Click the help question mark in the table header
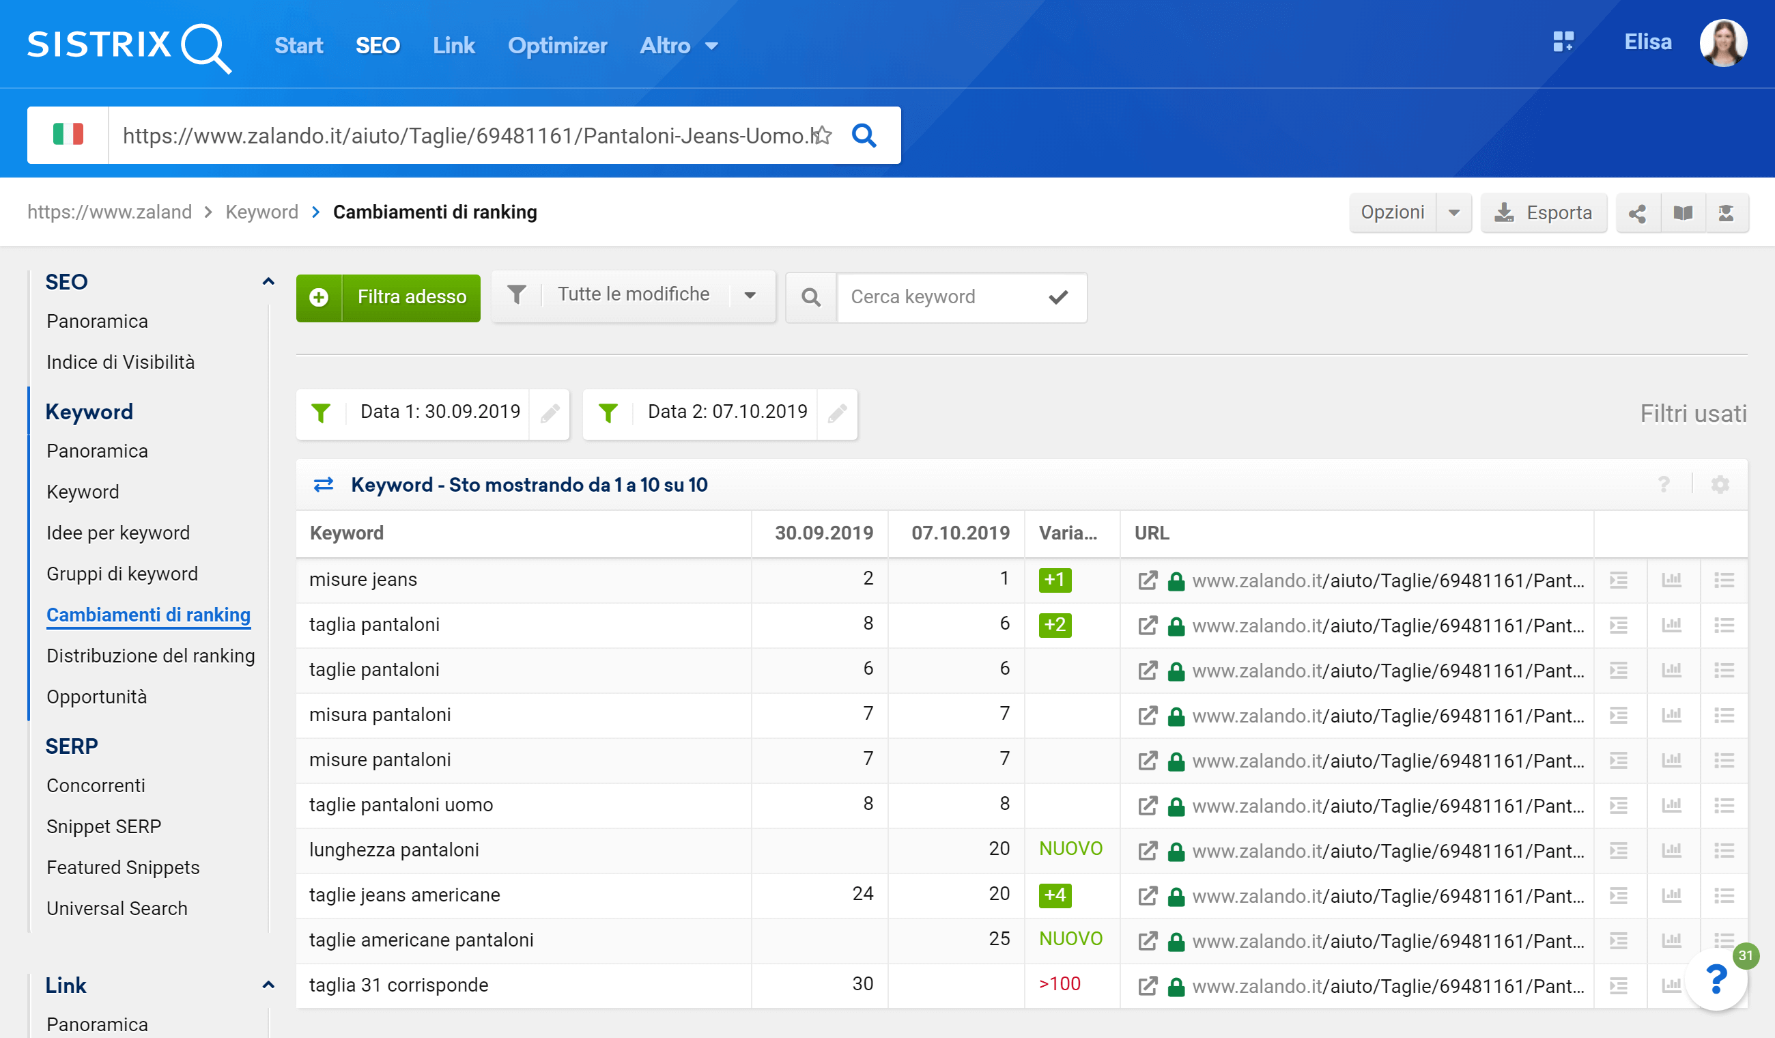1775x1038 pixels. pos(1664,485)
